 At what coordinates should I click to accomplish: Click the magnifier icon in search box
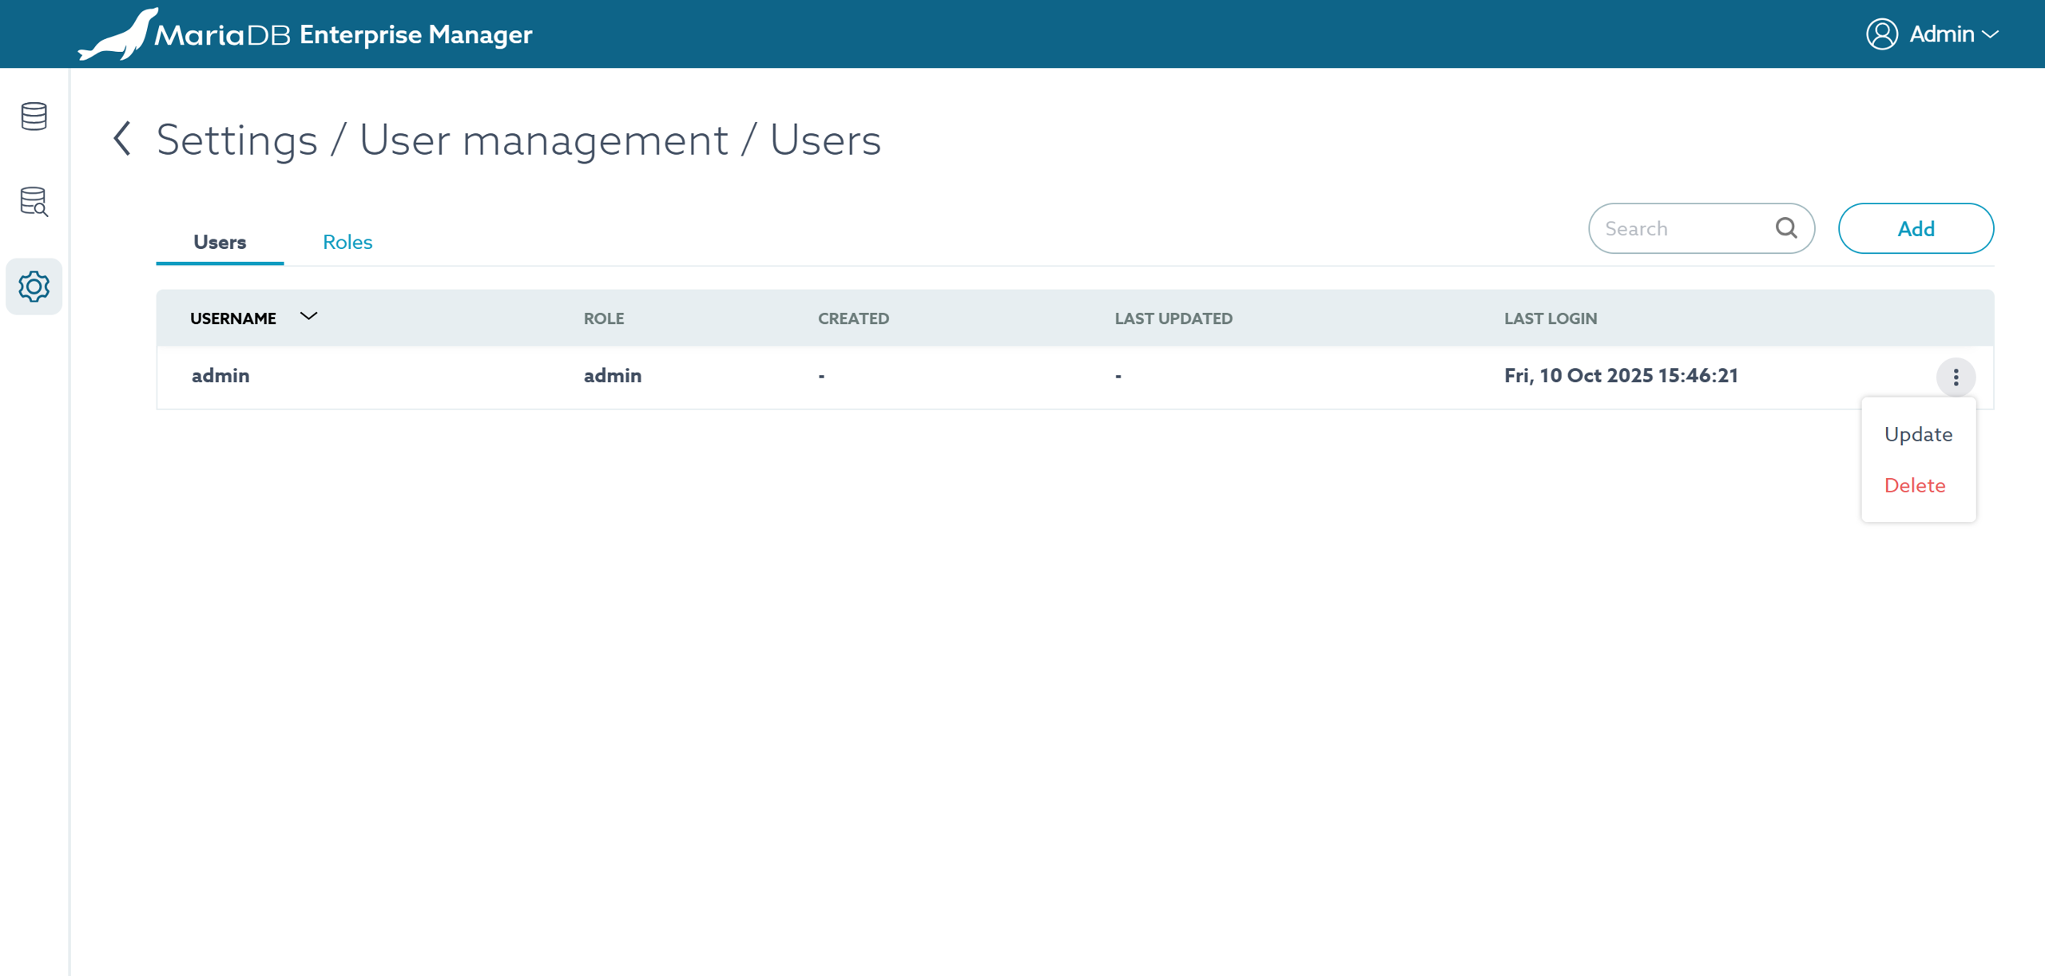point(1786,228)
